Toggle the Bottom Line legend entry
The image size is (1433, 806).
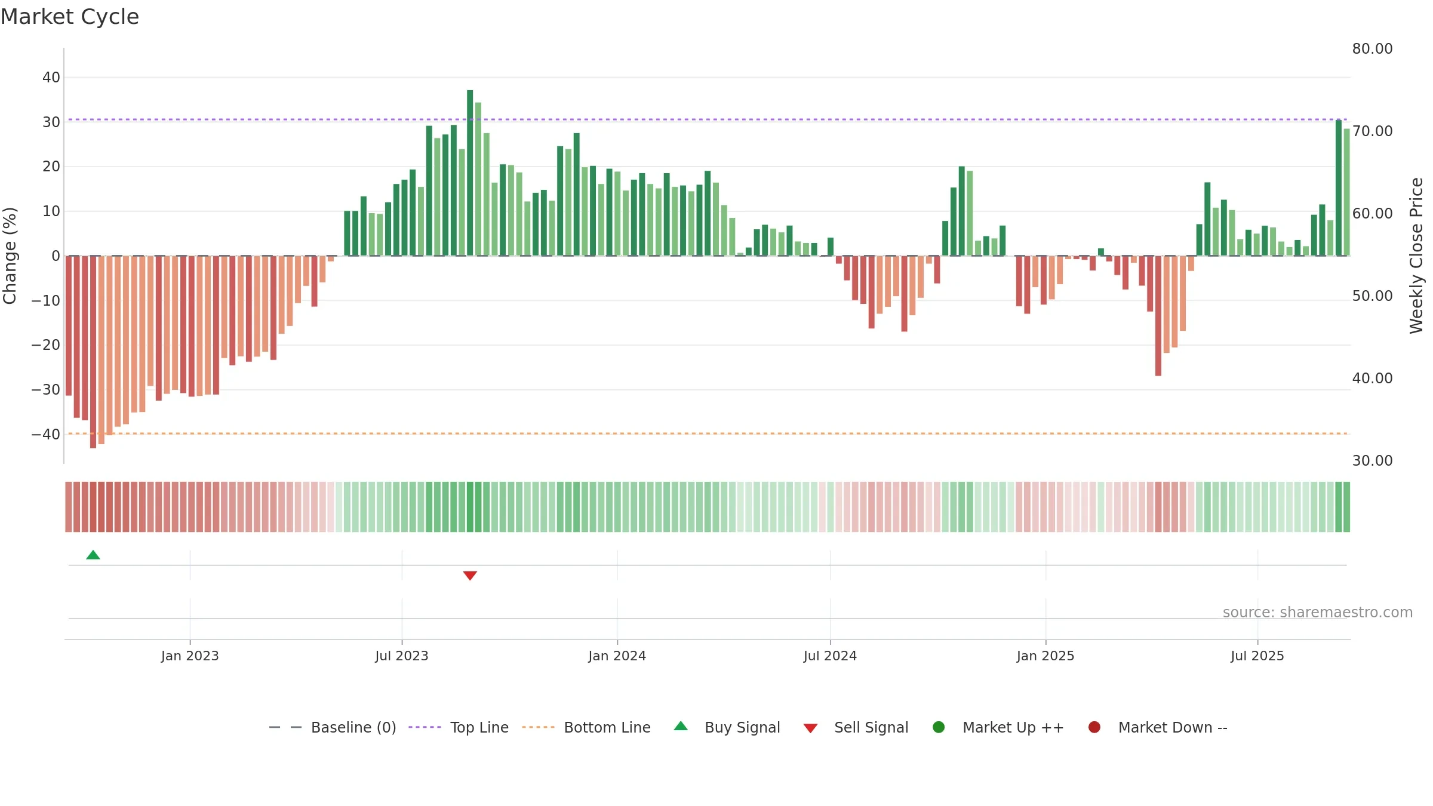(x=586, y=727)
